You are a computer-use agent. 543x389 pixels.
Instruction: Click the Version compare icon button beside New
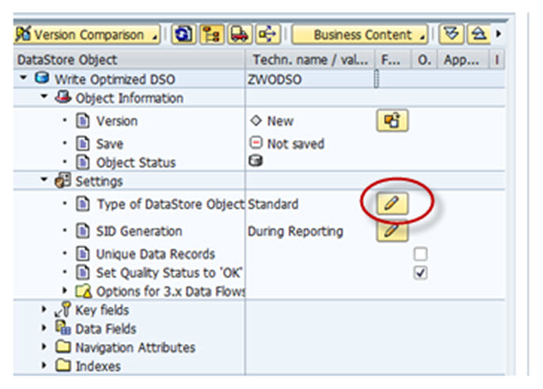(392, 121)
